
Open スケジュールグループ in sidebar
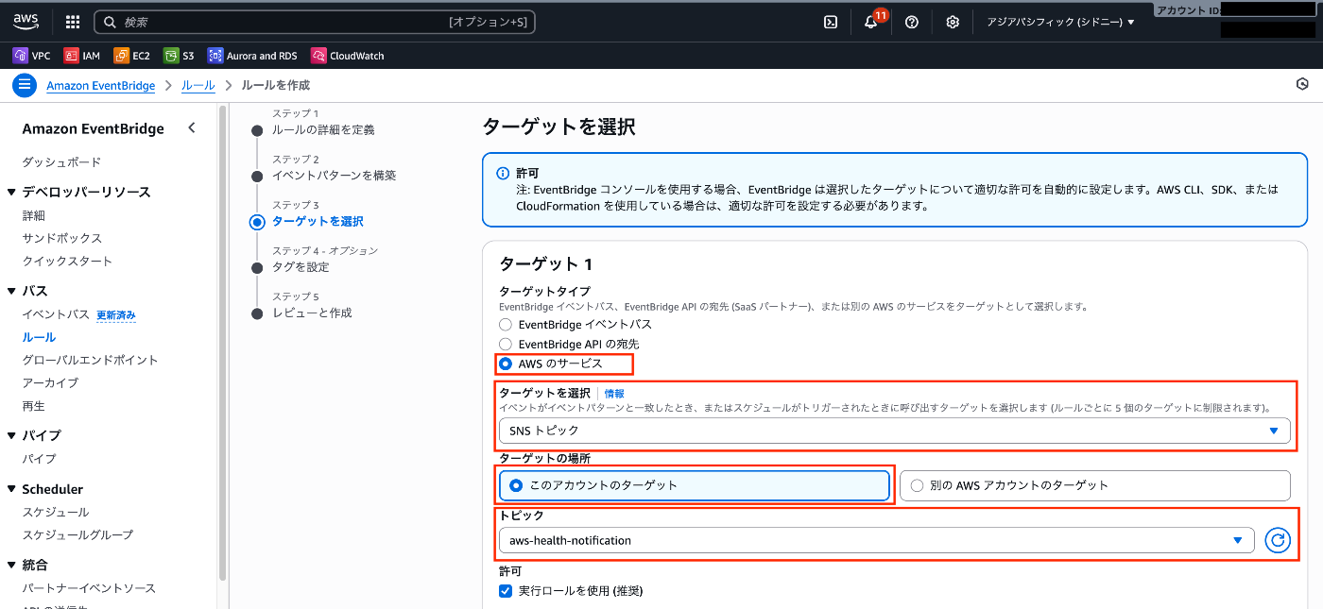[77, 534]
